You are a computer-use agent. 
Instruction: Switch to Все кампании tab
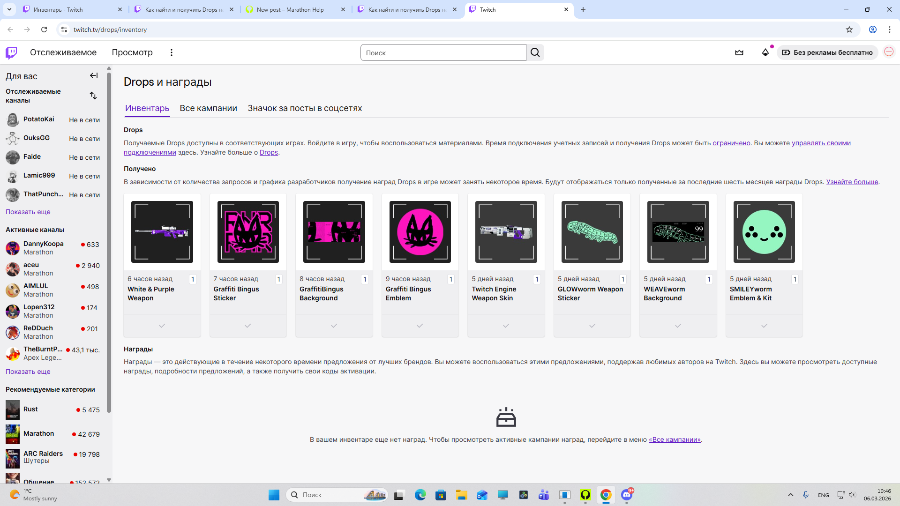tap(208, 108)
